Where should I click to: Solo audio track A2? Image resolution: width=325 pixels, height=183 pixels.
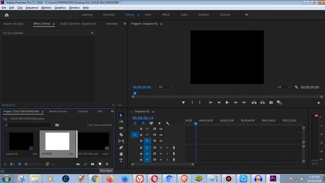pos(167,154)
